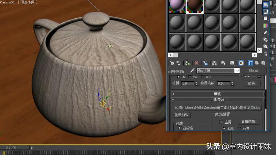Click the Video Color Check icon
Image resolution: width=276 pixels, height=155 pixels.
click(x=266, y=26)
